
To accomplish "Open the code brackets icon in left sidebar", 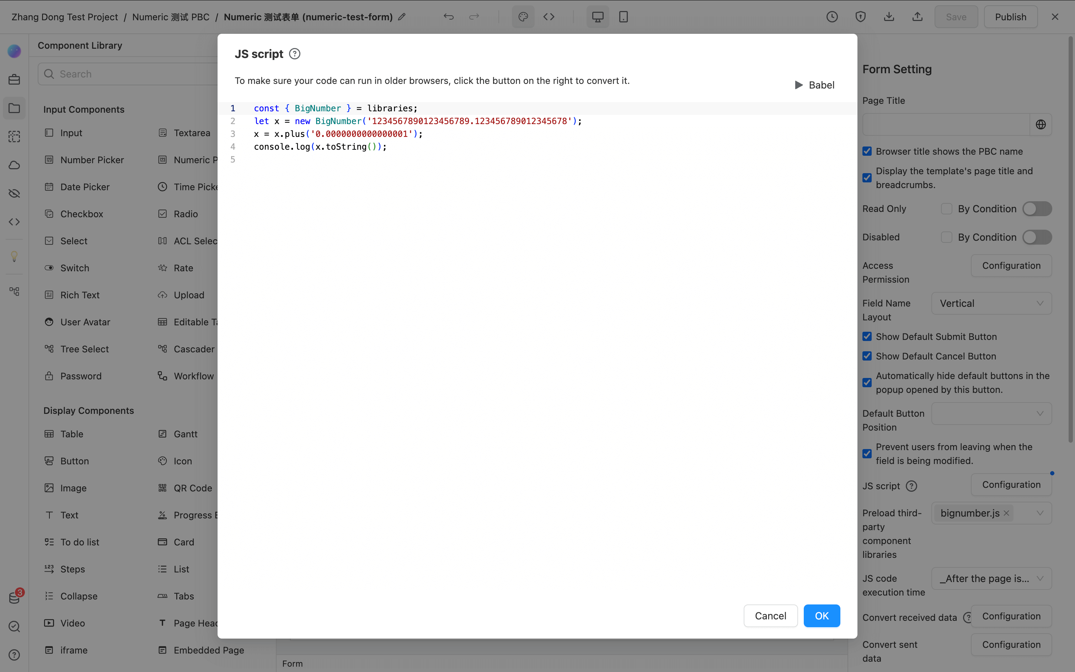I will pos(14,222).
